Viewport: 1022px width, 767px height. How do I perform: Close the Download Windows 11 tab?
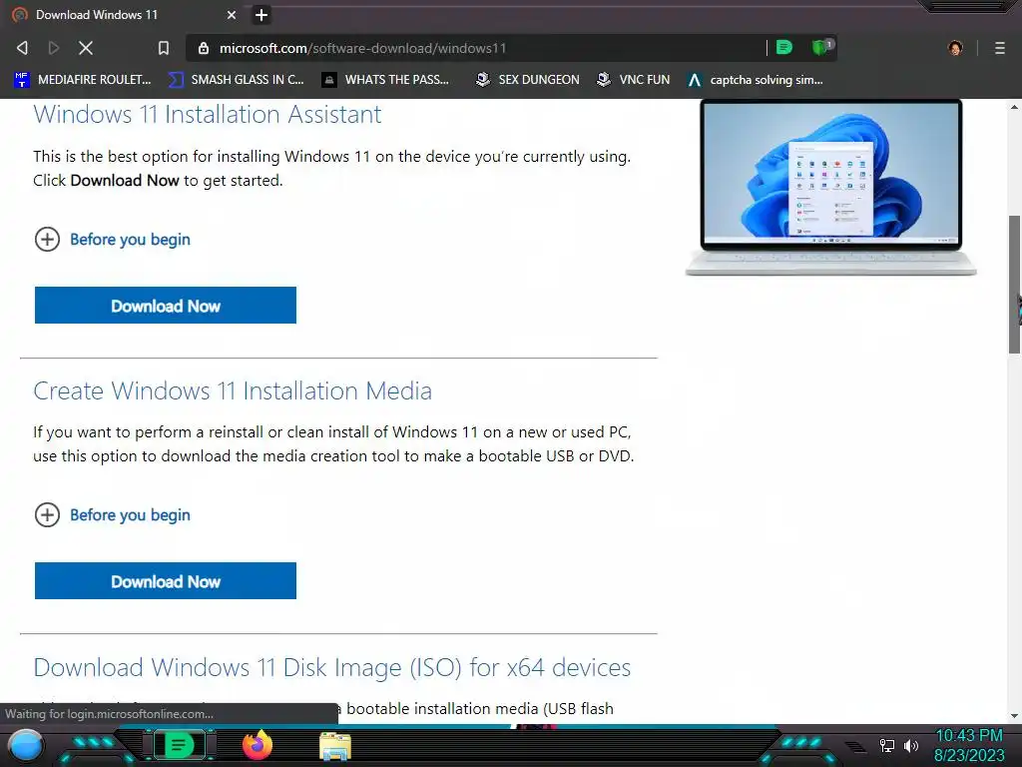232,14
